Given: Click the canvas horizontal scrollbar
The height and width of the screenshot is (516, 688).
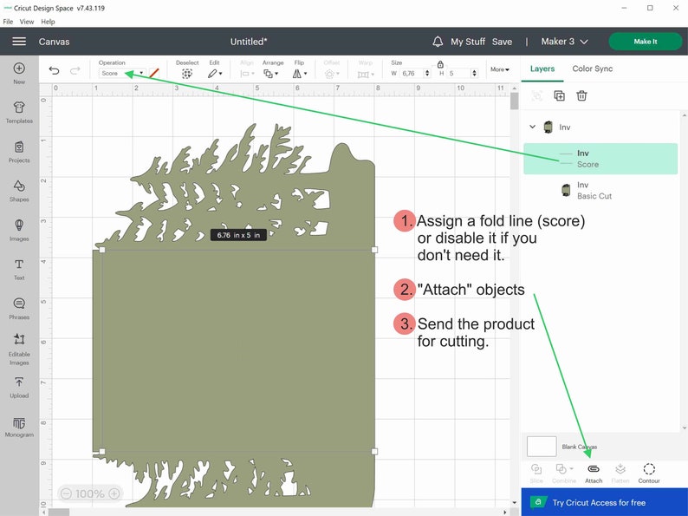Looking at the screenshot, I should coord(59,512).
